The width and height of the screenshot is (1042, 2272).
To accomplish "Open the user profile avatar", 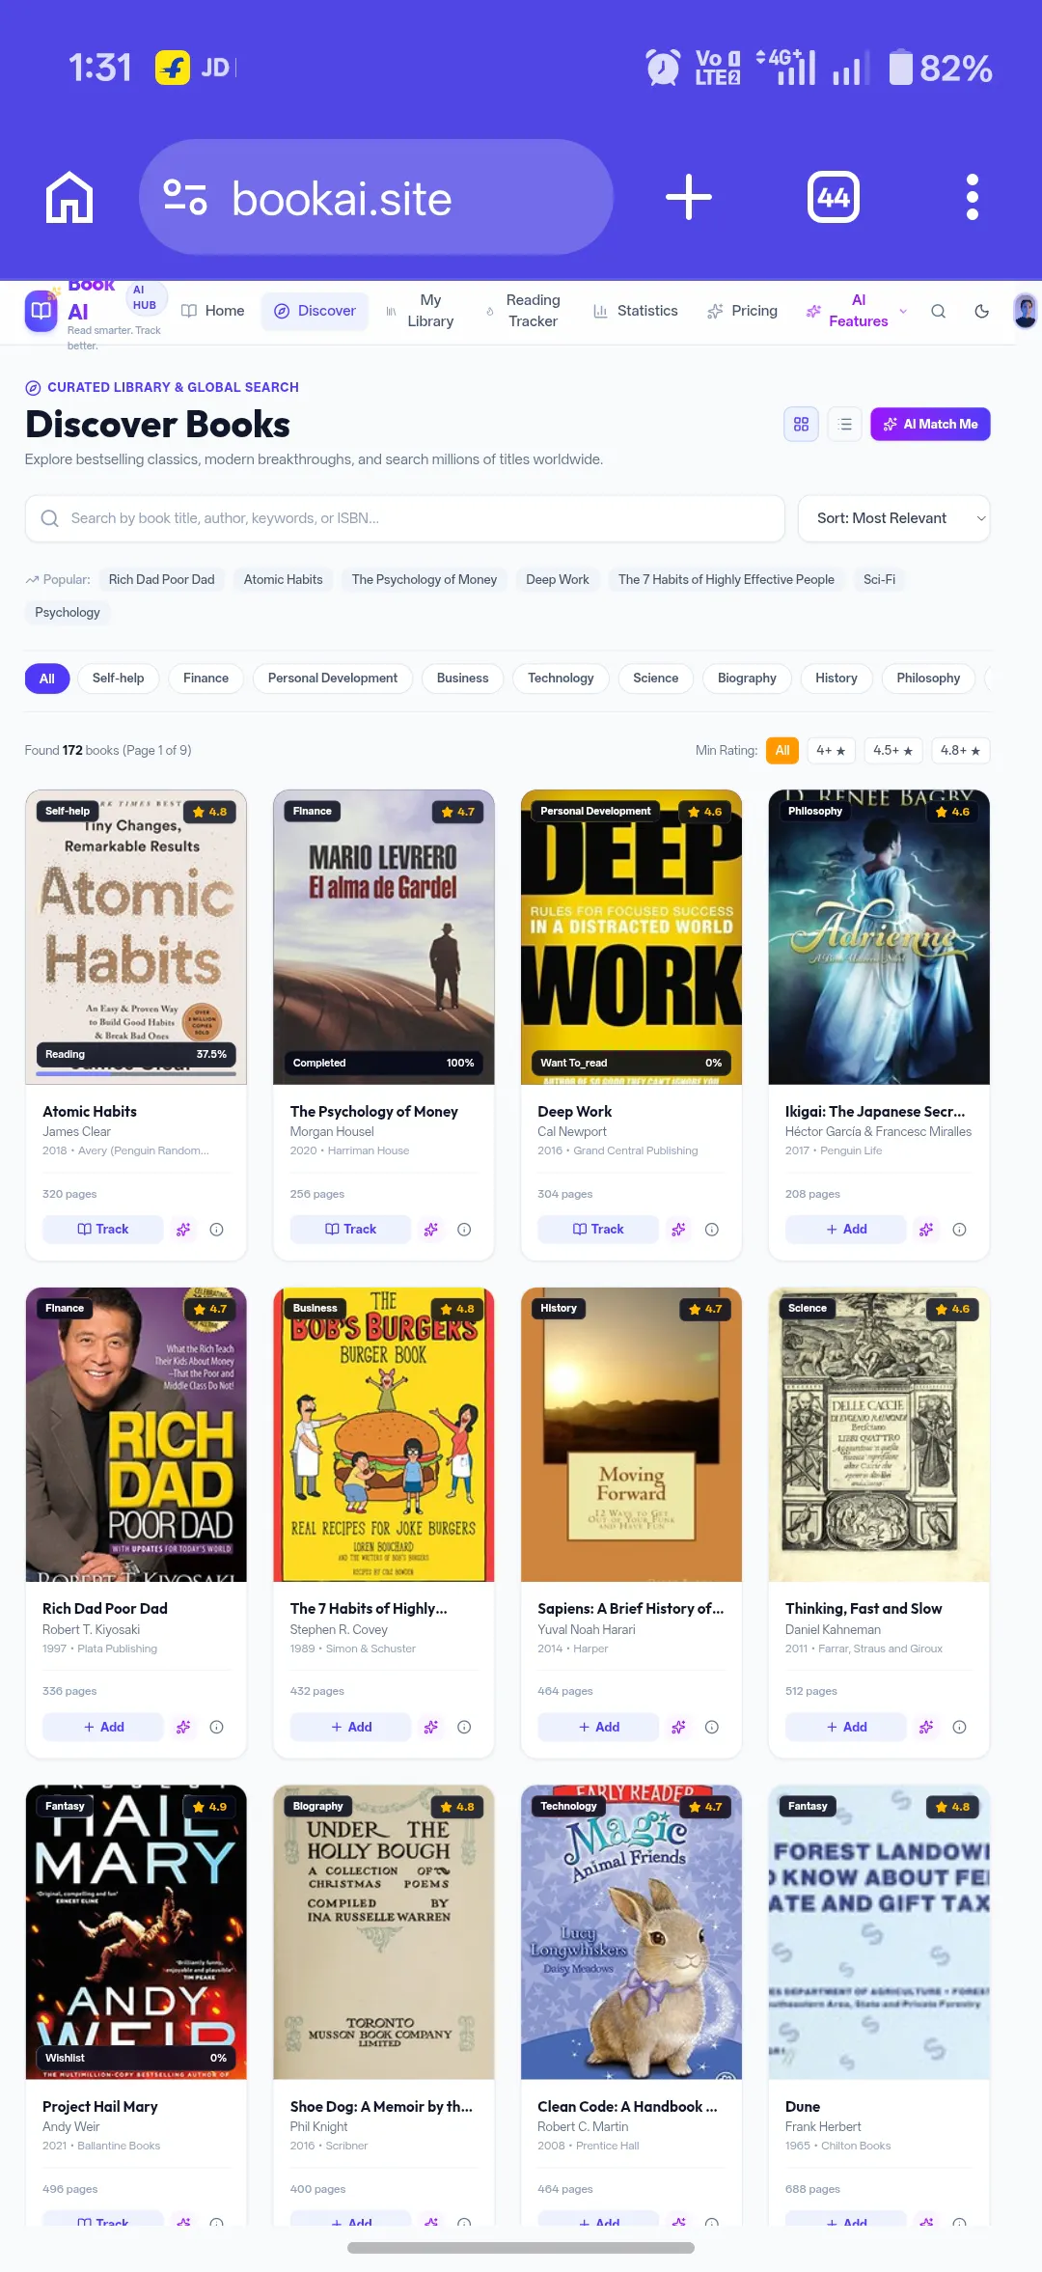I will [x=1026, y=311].
